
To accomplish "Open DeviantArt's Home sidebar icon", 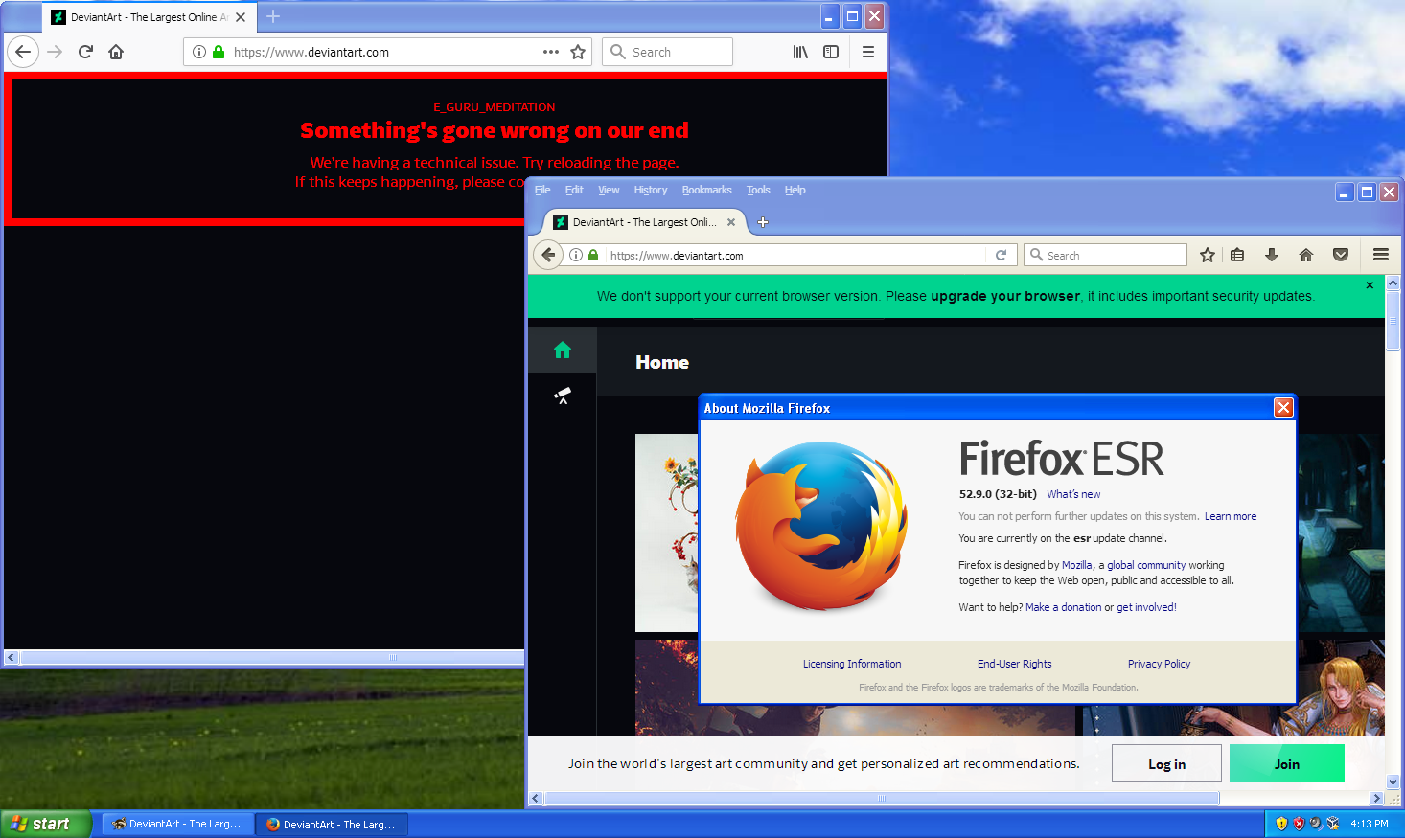I will [x=562, y=350].
